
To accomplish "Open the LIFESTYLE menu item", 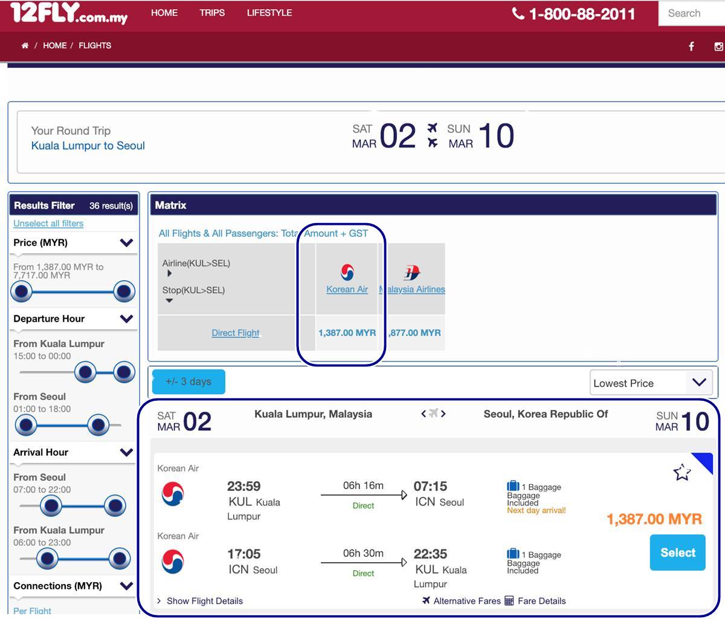I will tap(269, 13).
